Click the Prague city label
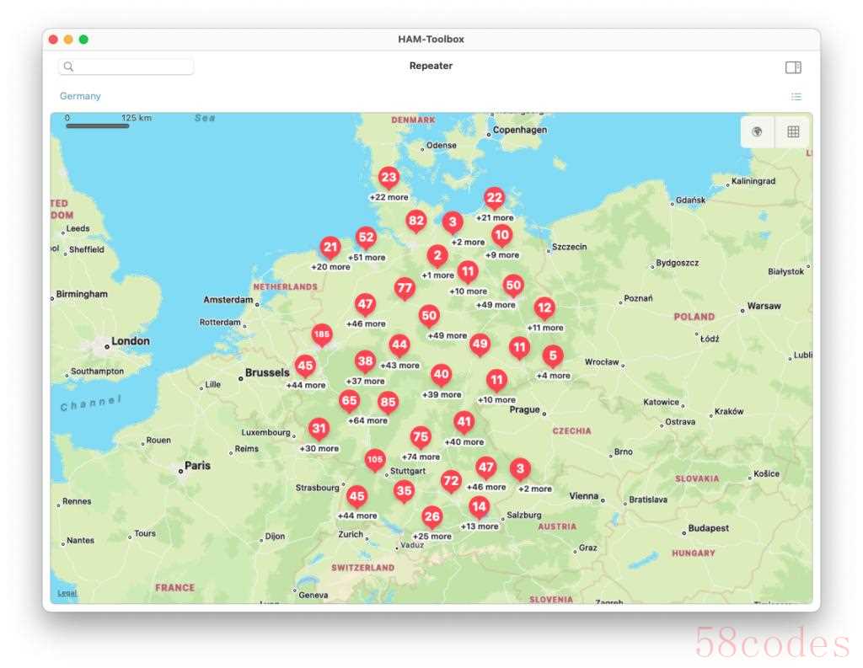 tap(524, 410)
